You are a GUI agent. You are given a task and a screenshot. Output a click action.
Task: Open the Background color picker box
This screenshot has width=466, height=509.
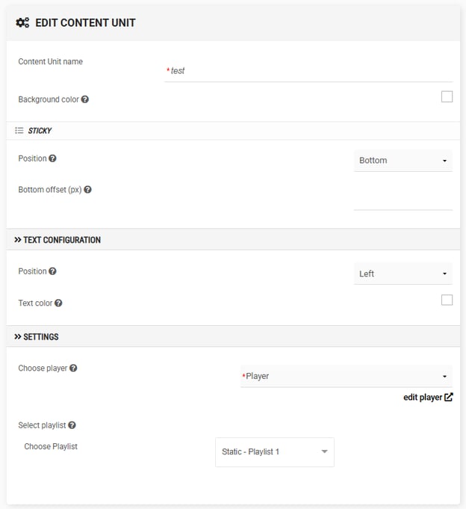tap(447, 96)
